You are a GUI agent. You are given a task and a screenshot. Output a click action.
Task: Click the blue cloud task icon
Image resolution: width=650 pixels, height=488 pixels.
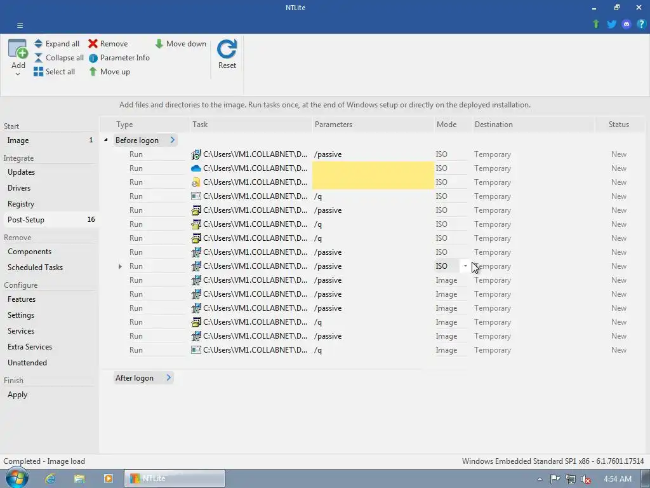tap(196, 168)
